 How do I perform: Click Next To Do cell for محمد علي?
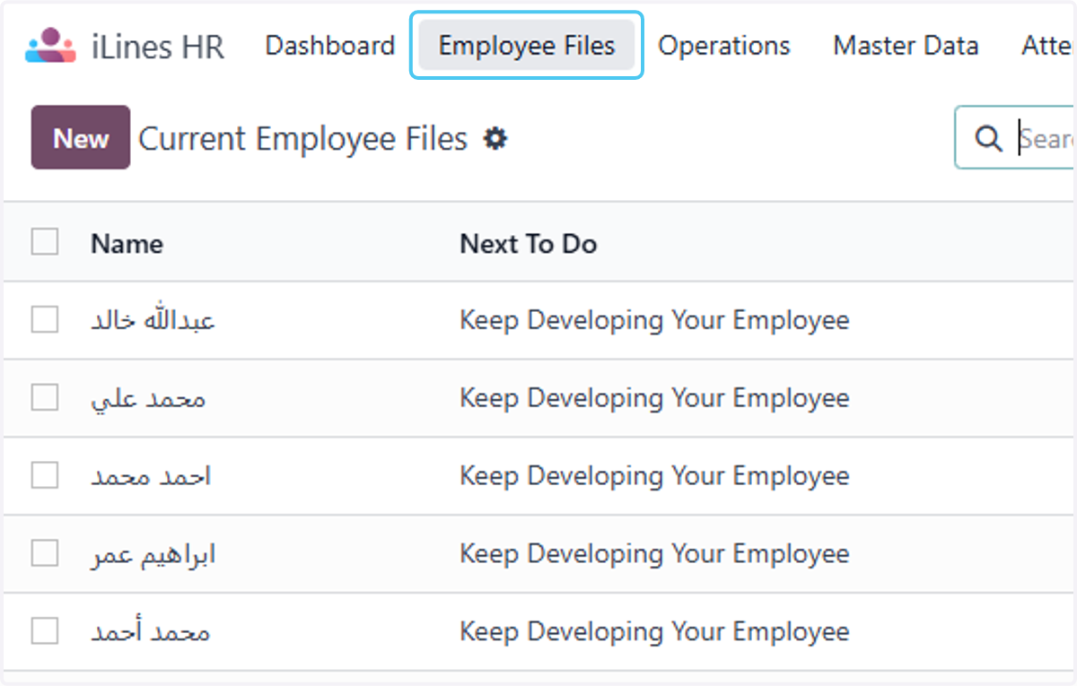(654, 398)
